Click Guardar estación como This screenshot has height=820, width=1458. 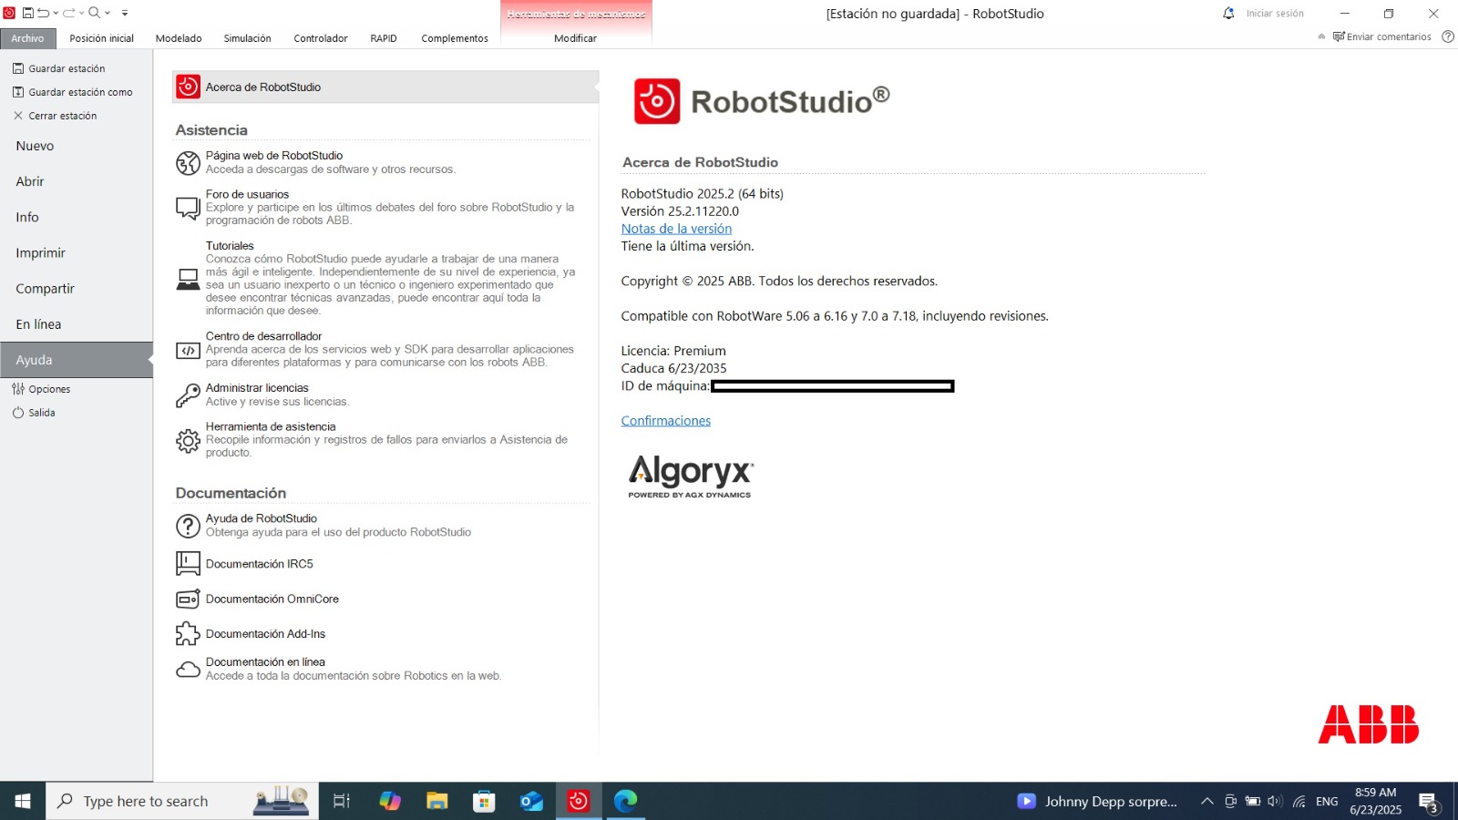click(x=73, y=92)
